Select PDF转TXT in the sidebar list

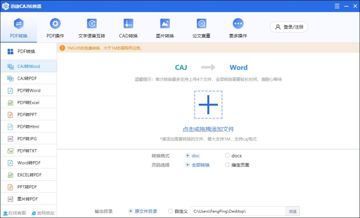coord(28,151)
